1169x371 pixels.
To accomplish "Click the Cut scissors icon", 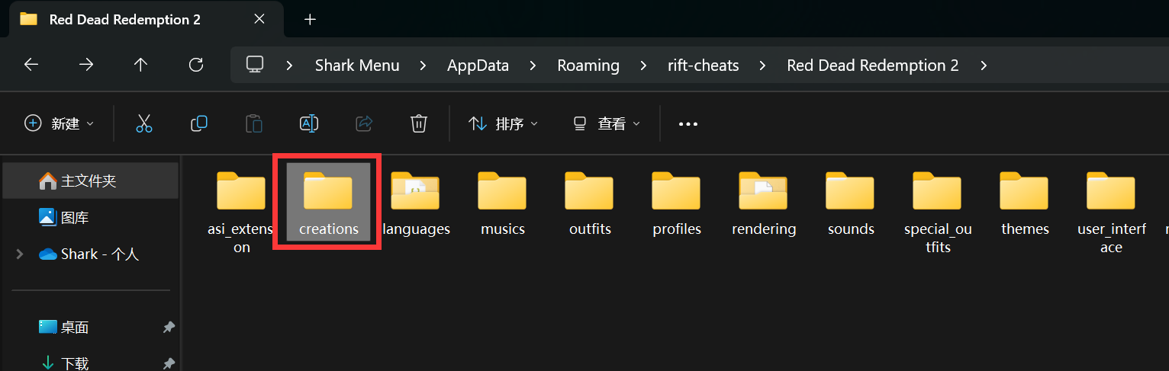I will (144, 123).
